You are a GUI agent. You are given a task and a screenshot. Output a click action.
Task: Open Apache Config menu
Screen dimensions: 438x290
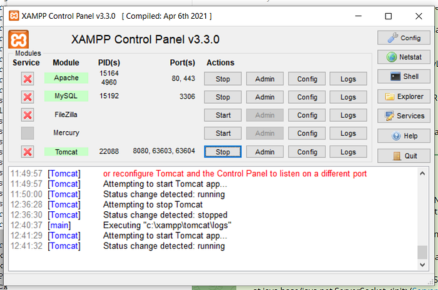(307, 79)
